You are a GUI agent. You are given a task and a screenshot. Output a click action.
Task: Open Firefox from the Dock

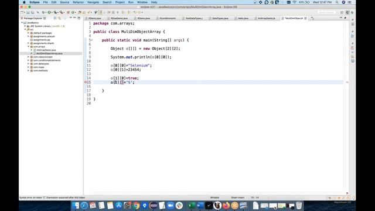226,206
